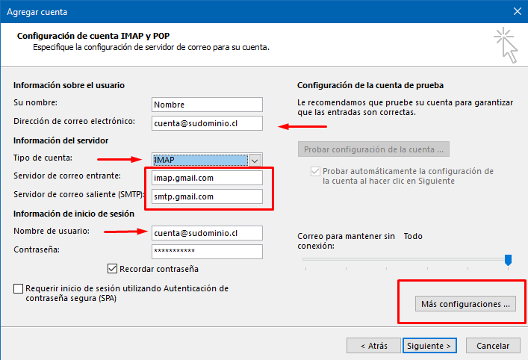Image resolution: width=528 pixels, height=360 pixels.
Task: Toggle Probar automáticamente la configuración checkbox
Action: (x=315, y=172)
